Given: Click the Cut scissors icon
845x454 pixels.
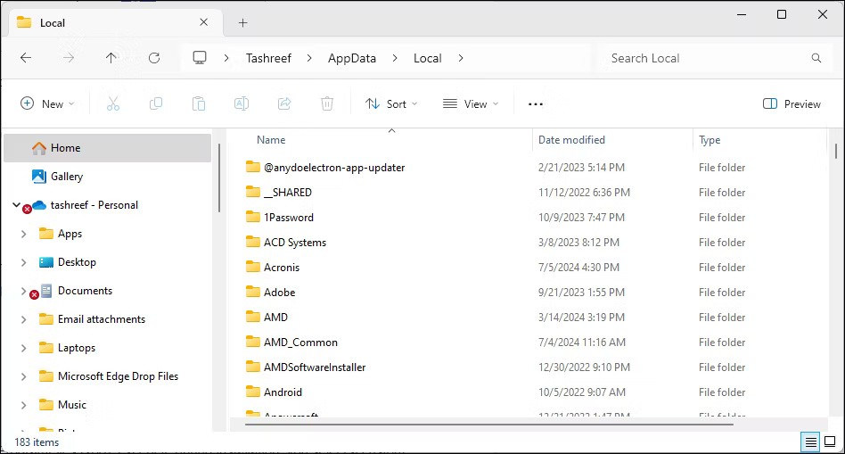Looking at the screenshot, I should 113,103.
